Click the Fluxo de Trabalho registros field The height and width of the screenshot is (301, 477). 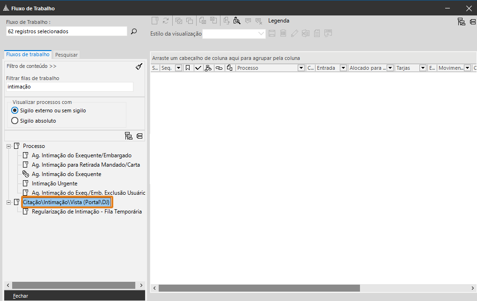click(66, 31)
